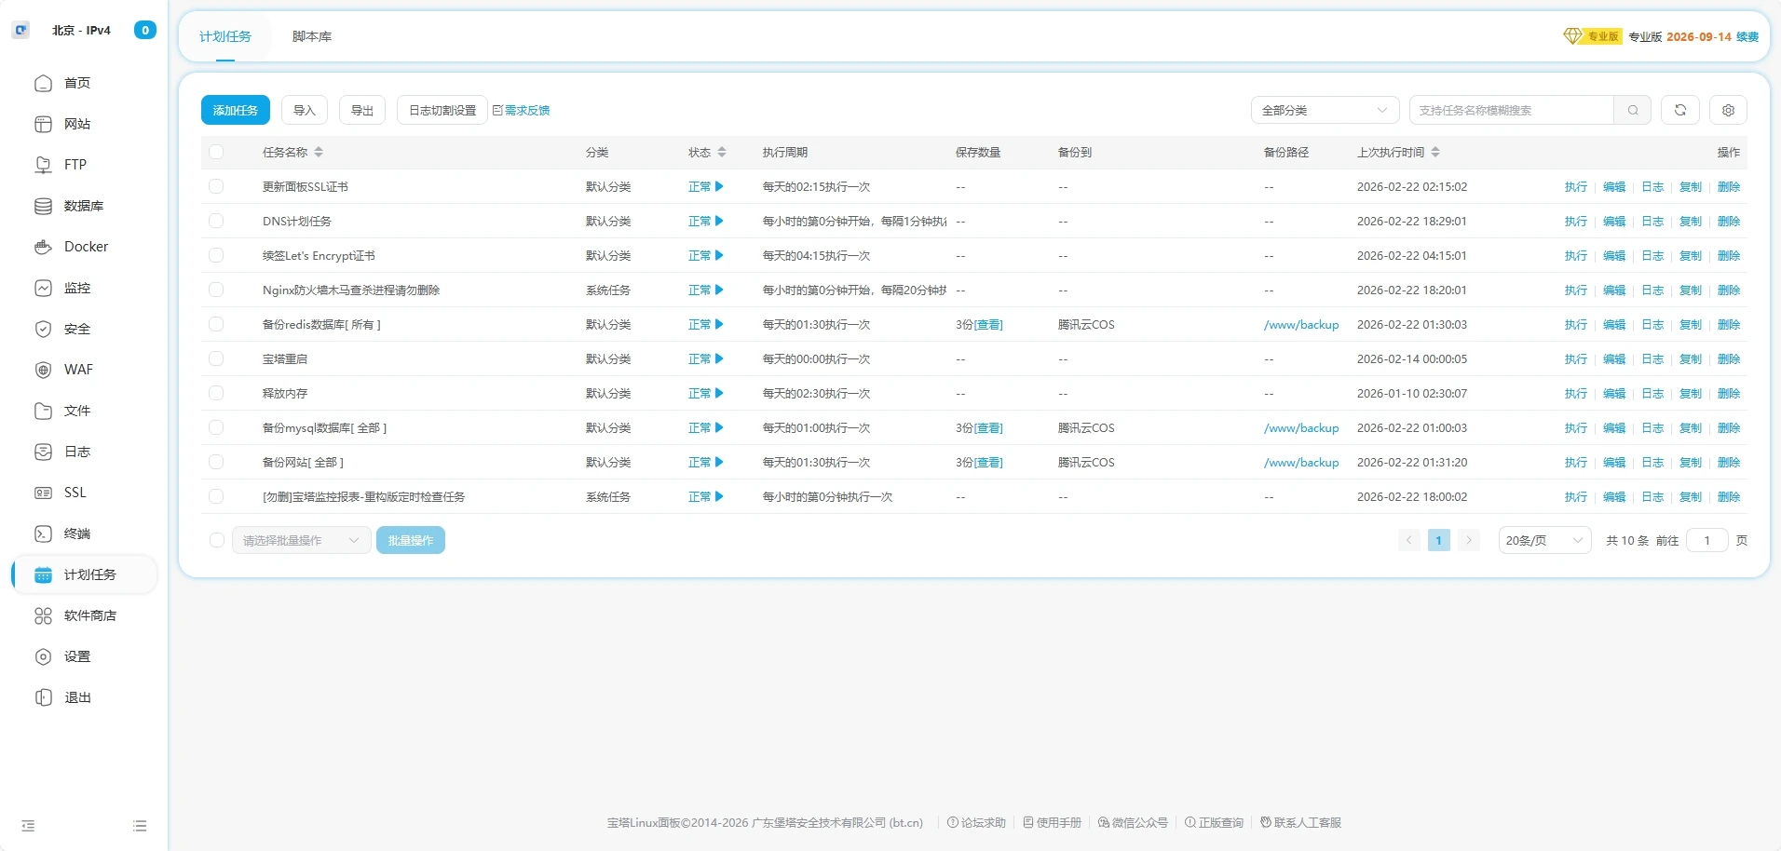Image resolution: width=1781 pixels, height=851 pixels.
Task: Focus the task name search field
Action: pos(1510,110)
